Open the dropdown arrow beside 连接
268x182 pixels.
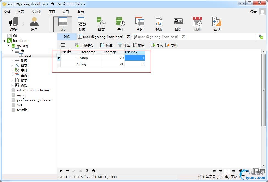[23, 24]
